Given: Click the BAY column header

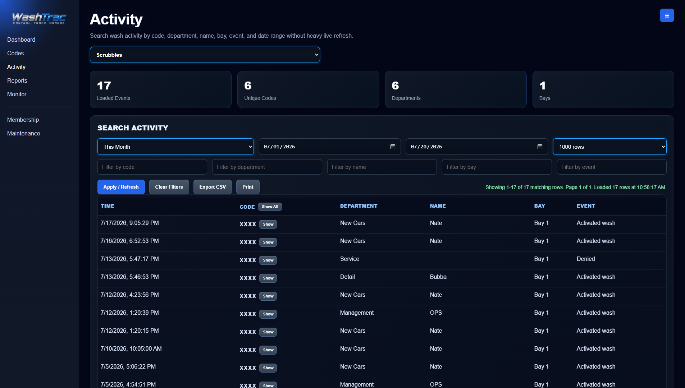Looking at the screenshot, I should coord(540,206).
